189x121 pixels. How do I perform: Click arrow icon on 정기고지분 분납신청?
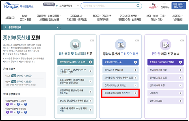[x=135, y=70]
